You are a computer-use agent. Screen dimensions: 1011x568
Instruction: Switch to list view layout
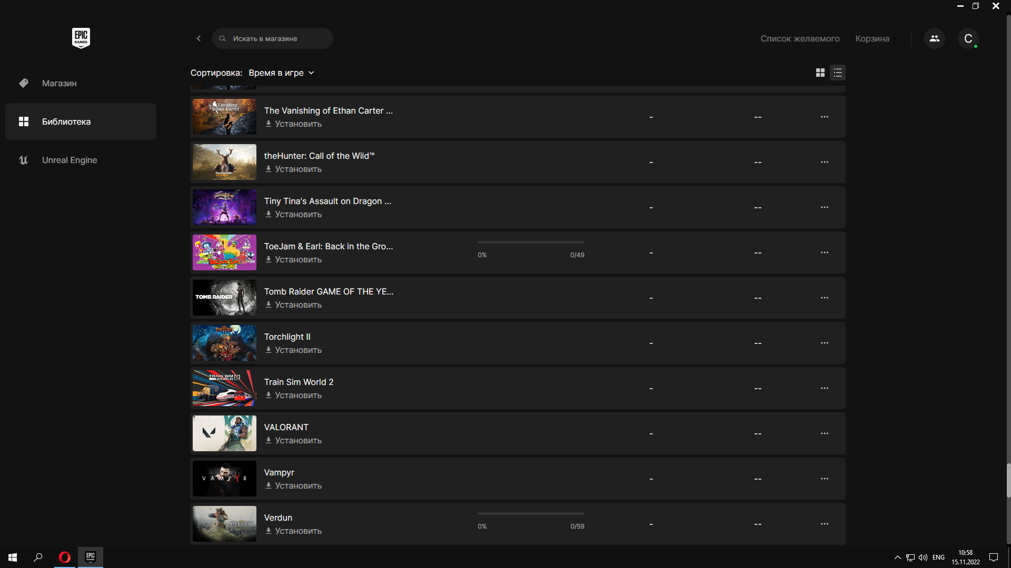[x=838, y=73]
